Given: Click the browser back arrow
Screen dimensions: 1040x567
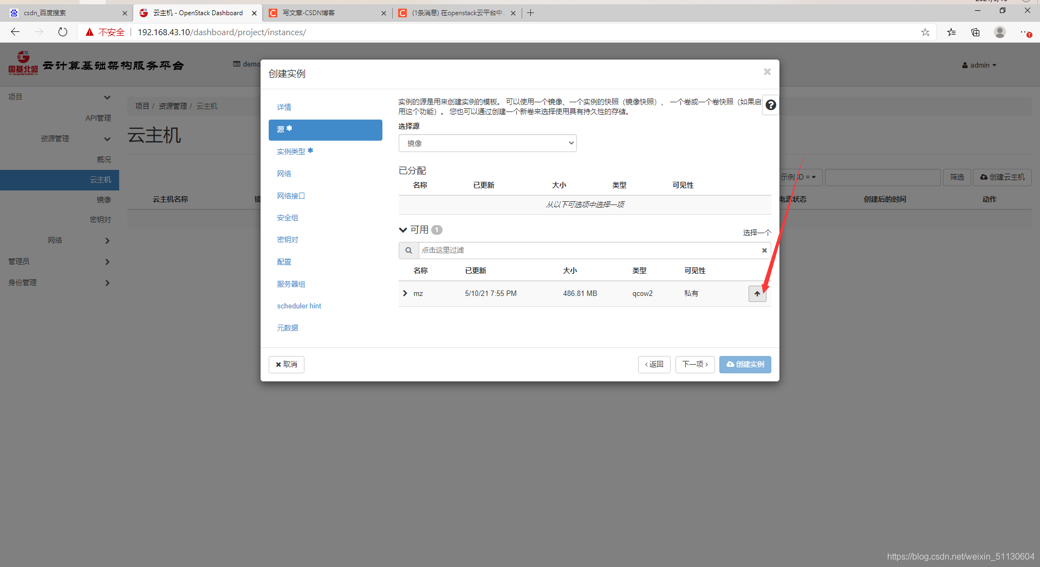Looking at the screenshot, I should (15, 32).
